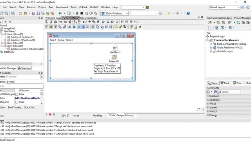Click desktop layout icon next to speed-setting combo
Viewport: 251px width, 141px height.
[147, 7]
